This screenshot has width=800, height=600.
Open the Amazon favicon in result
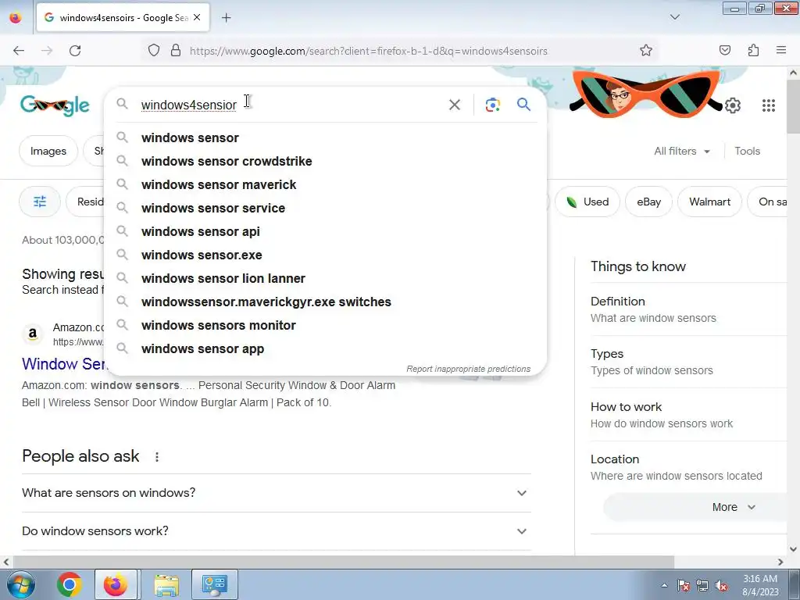click(33, 334)
